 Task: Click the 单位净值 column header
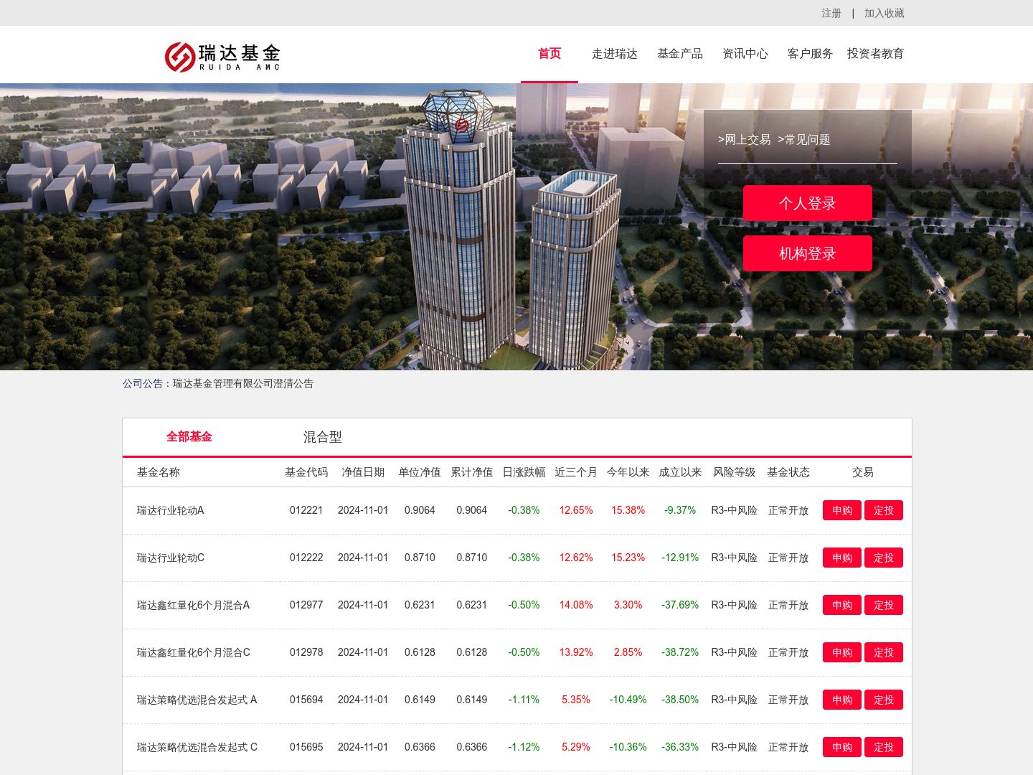click(x=420, y=472)
